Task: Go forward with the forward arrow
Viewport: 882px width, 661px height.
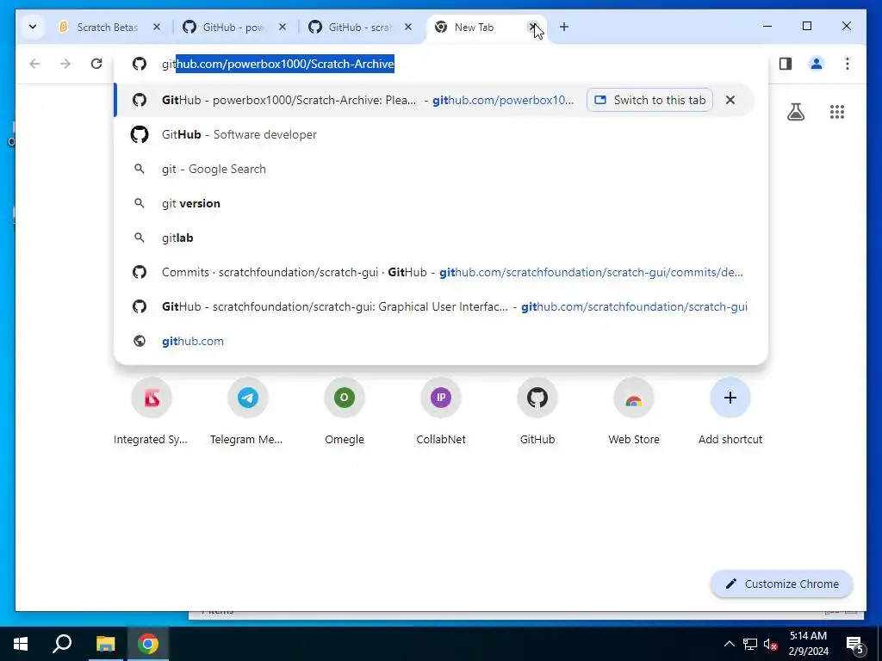Action: 65,64
